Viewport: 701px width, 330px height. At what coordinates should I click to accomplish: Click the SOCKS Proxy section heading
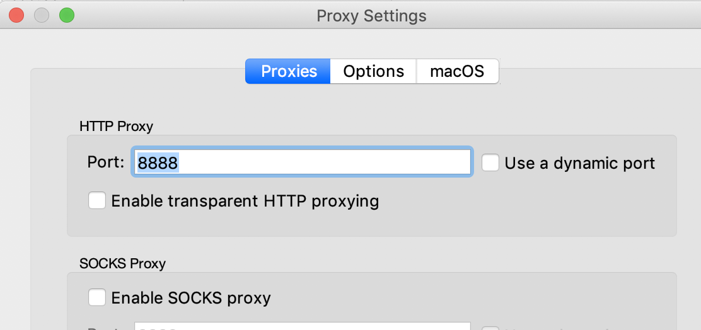122,263
